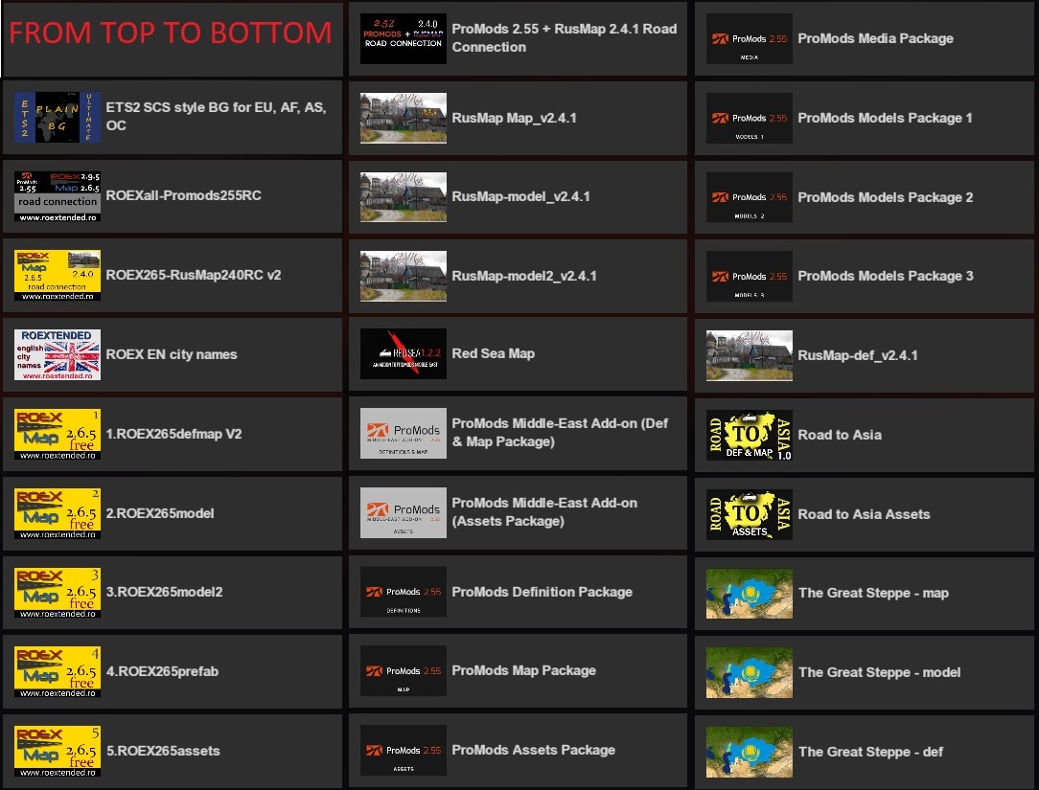Click 'The Great Steppe - map' label
Viewport: 1039px width, 790px height.
(873, 594)
